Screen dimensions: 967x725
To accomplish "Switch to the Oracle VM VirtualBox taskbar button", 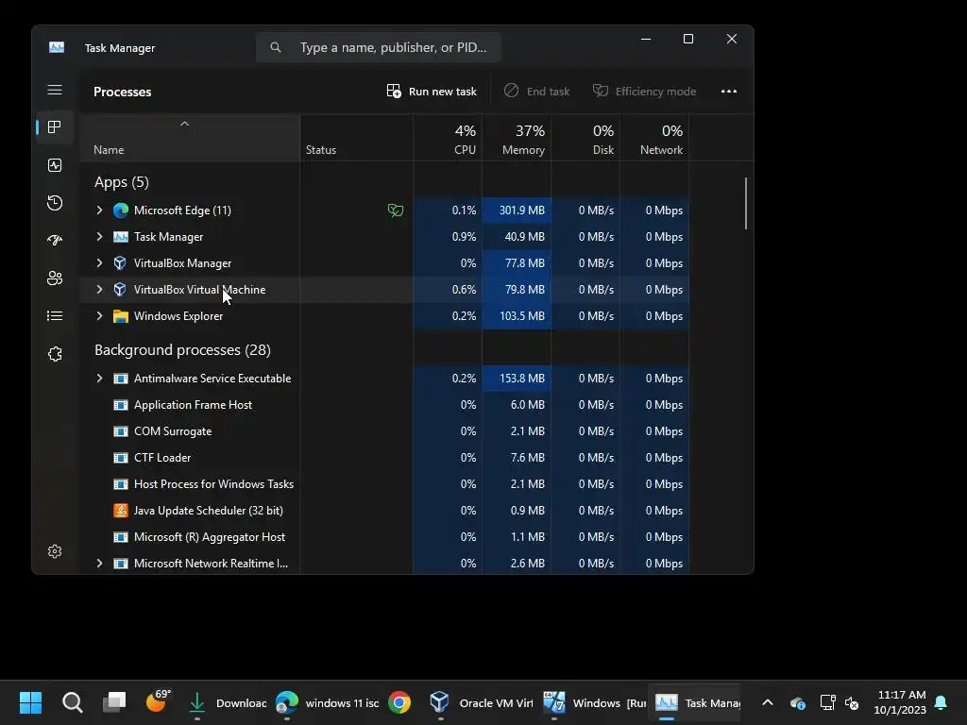I will pos(481,702).
